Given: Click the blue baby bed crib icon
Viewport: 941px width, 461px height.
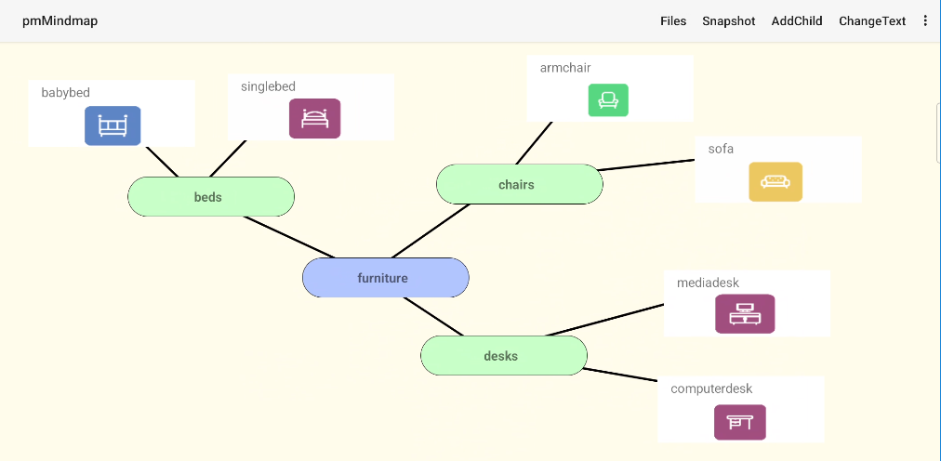Looking at the screenshot, I should [x=113, y=125].
